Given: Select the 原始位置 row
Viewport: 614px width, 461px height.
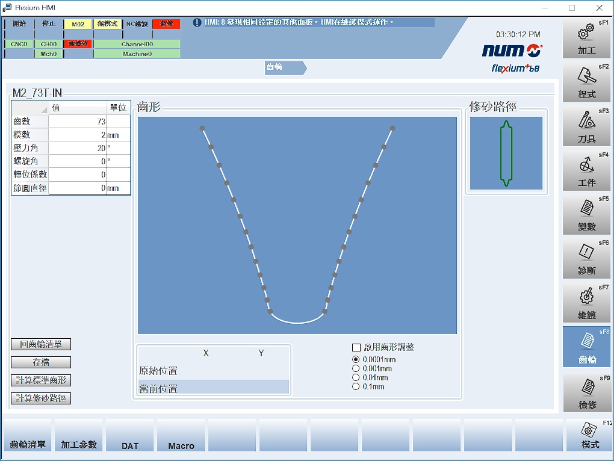Looking at the screenshot, I should 214,371.
